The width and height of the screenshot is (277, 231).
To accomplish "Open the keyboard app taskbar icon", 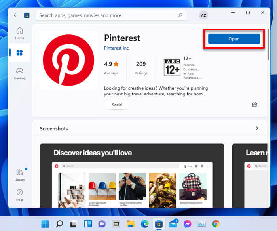I will 116,224.
